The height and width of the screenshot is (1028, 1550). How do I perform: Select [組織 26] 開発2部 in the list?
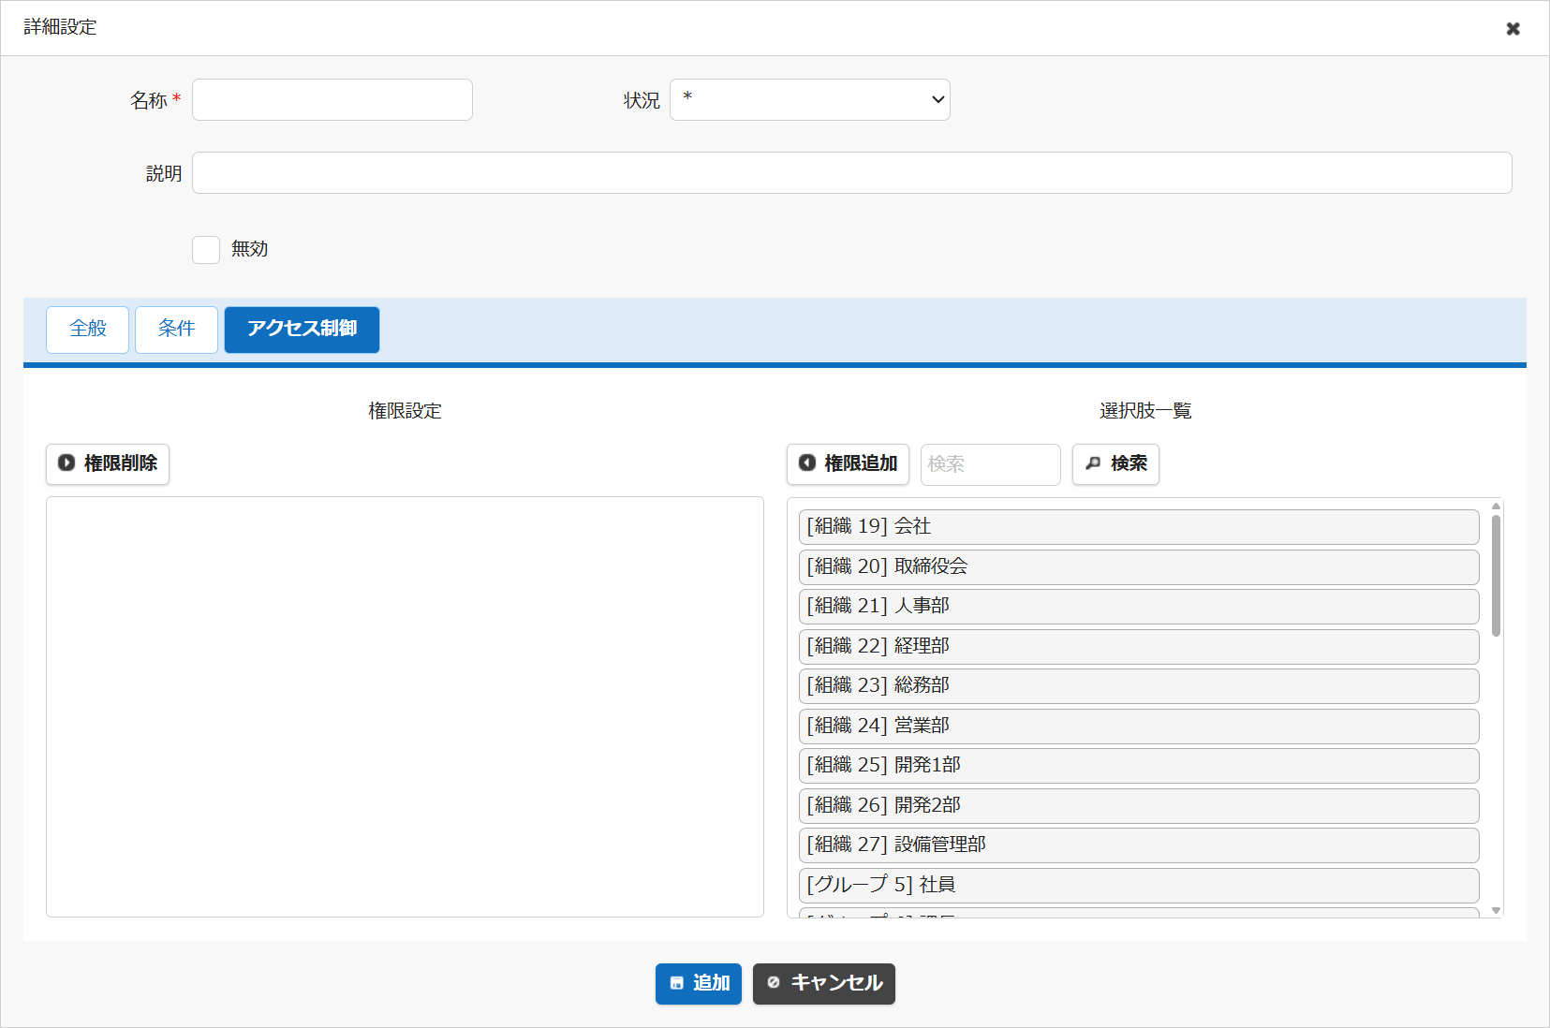click(x=1139, y=806)
